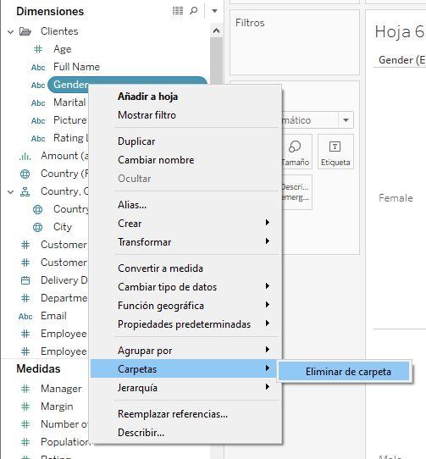
Task: Select the Full Name field
Action: (x=76, y=67)
